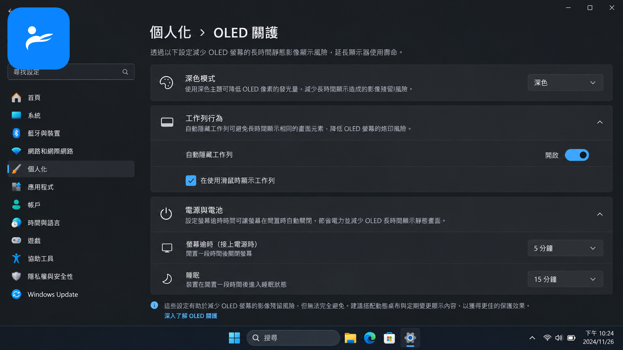Open 網路和網際網路 settings

(x=71, y=151)
